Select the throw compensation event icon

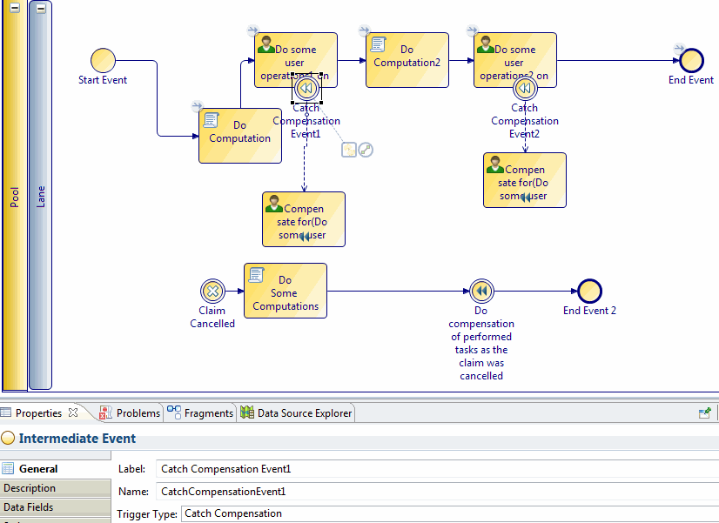point(481,291)
